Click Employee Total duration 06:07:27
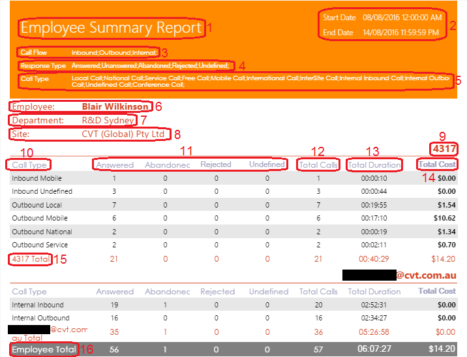The height and width of the screenshot is (357, 467). point(374,349)
